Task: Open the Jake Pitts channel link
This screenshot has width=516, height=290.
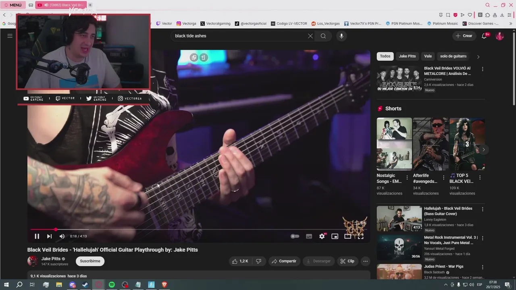Action: tap(51, 259)
